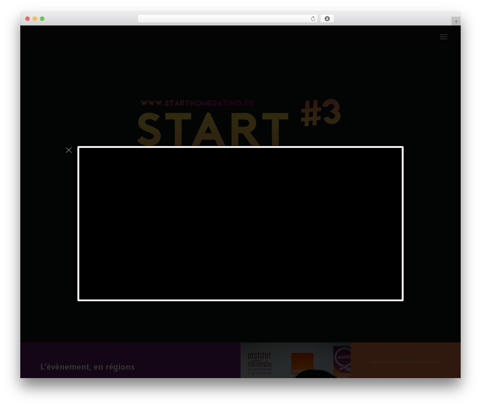Click the 'L'évènement, en régions' heading

[x=88, y=367]
